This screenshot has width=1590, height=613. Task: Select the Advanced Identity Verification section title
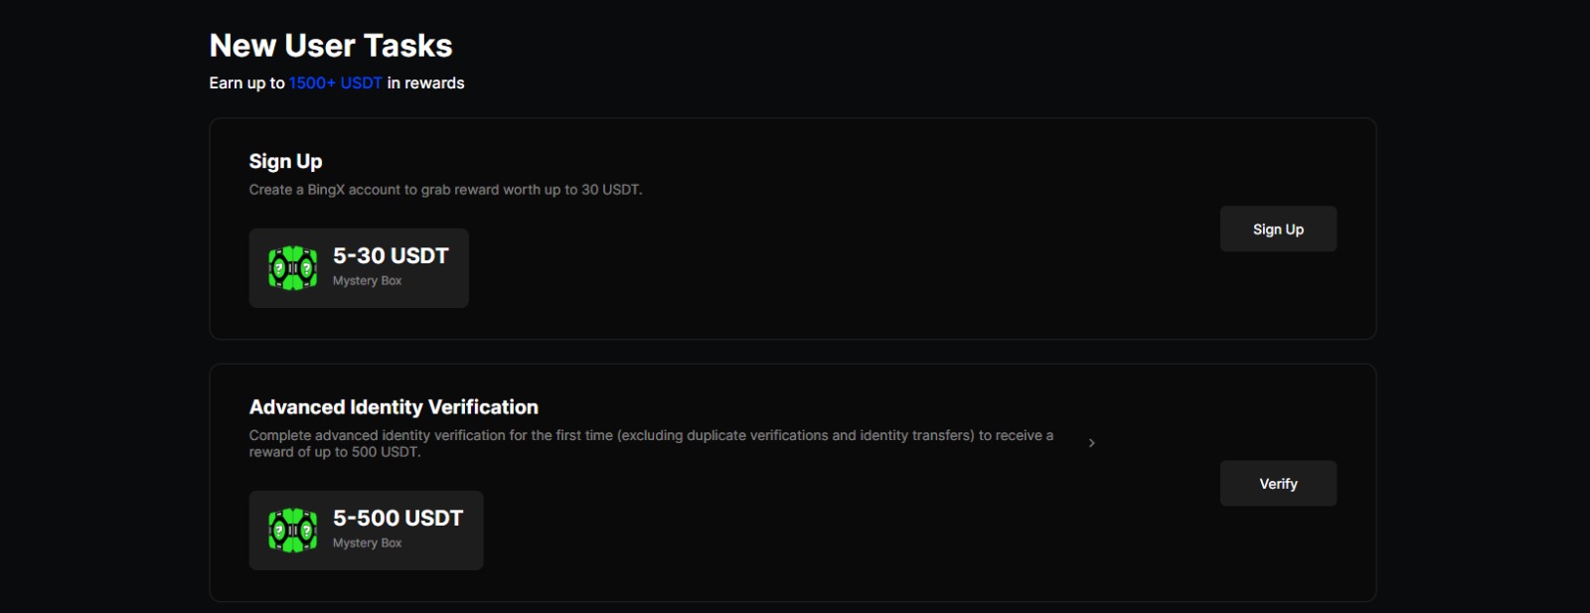394,407
